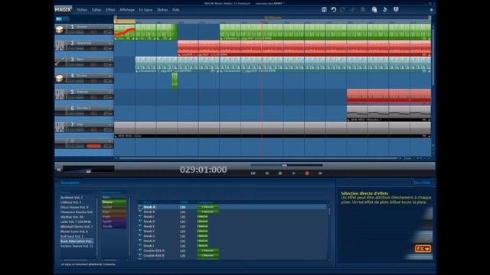
Task: Stop playback with the stop button
Action: click(280, 173)
